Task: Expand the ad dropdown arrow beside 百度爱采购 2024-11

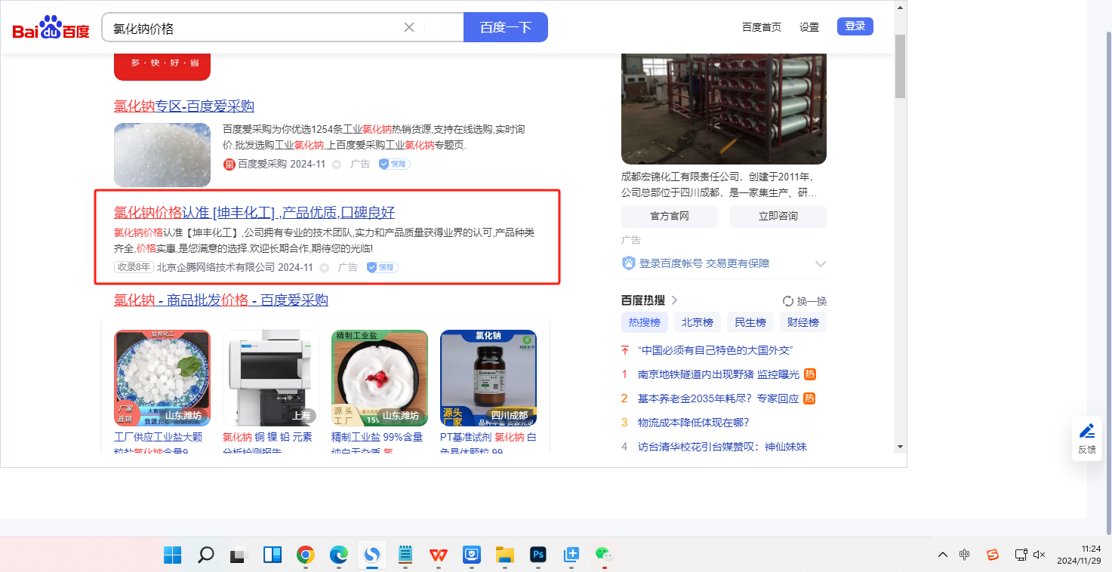Action: click(x=337, y=164)
